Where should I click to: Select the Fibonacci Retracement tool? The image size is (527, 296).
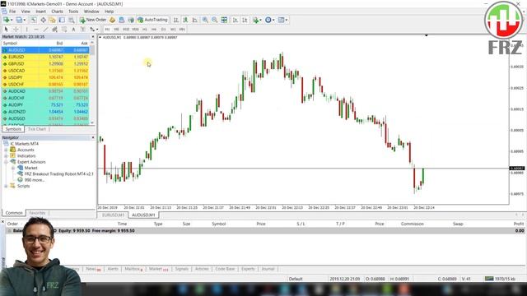tap(64, 30)
